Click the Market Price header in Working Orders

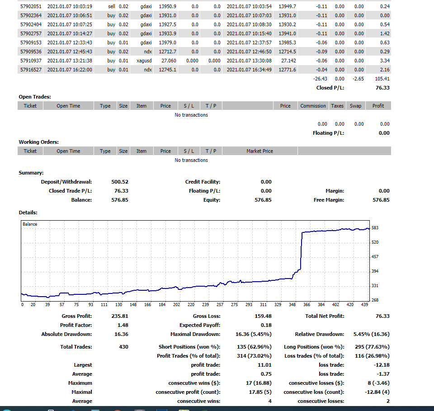[x=259, y=151]
